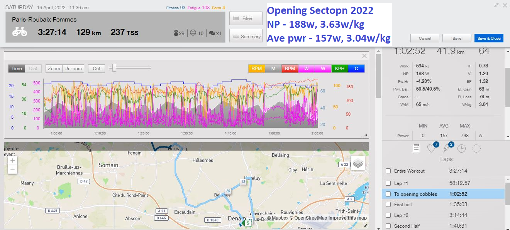Click the 3:27:14 workout duration
Viewport: 510px width, 230px height.
click(x=52, y=32)
